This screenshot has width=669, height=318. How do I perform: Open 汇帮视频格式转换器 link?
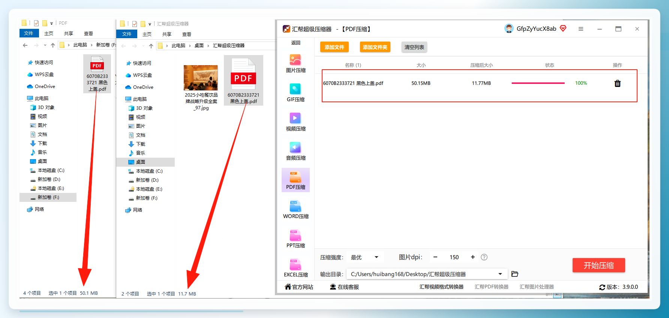441,287
